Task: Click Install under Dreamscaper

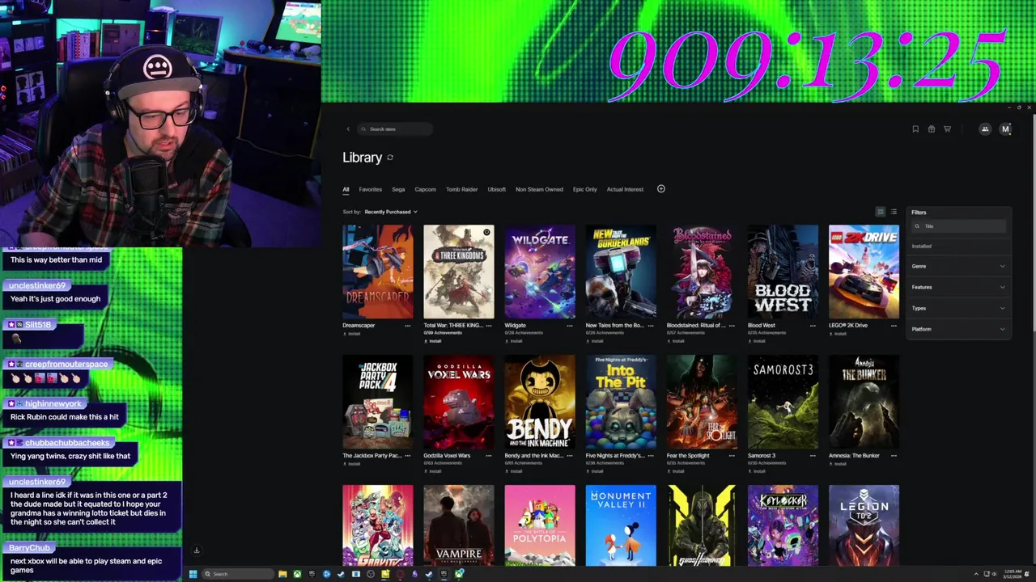Action: [x=352, y=333]
